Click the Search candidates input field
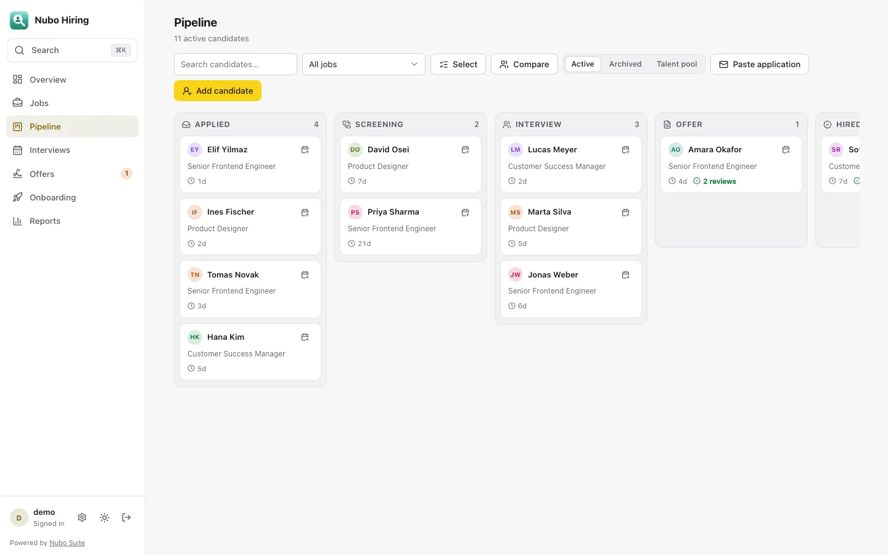The width and height of the screenshot is (888, 555). (x=236, y=64)
